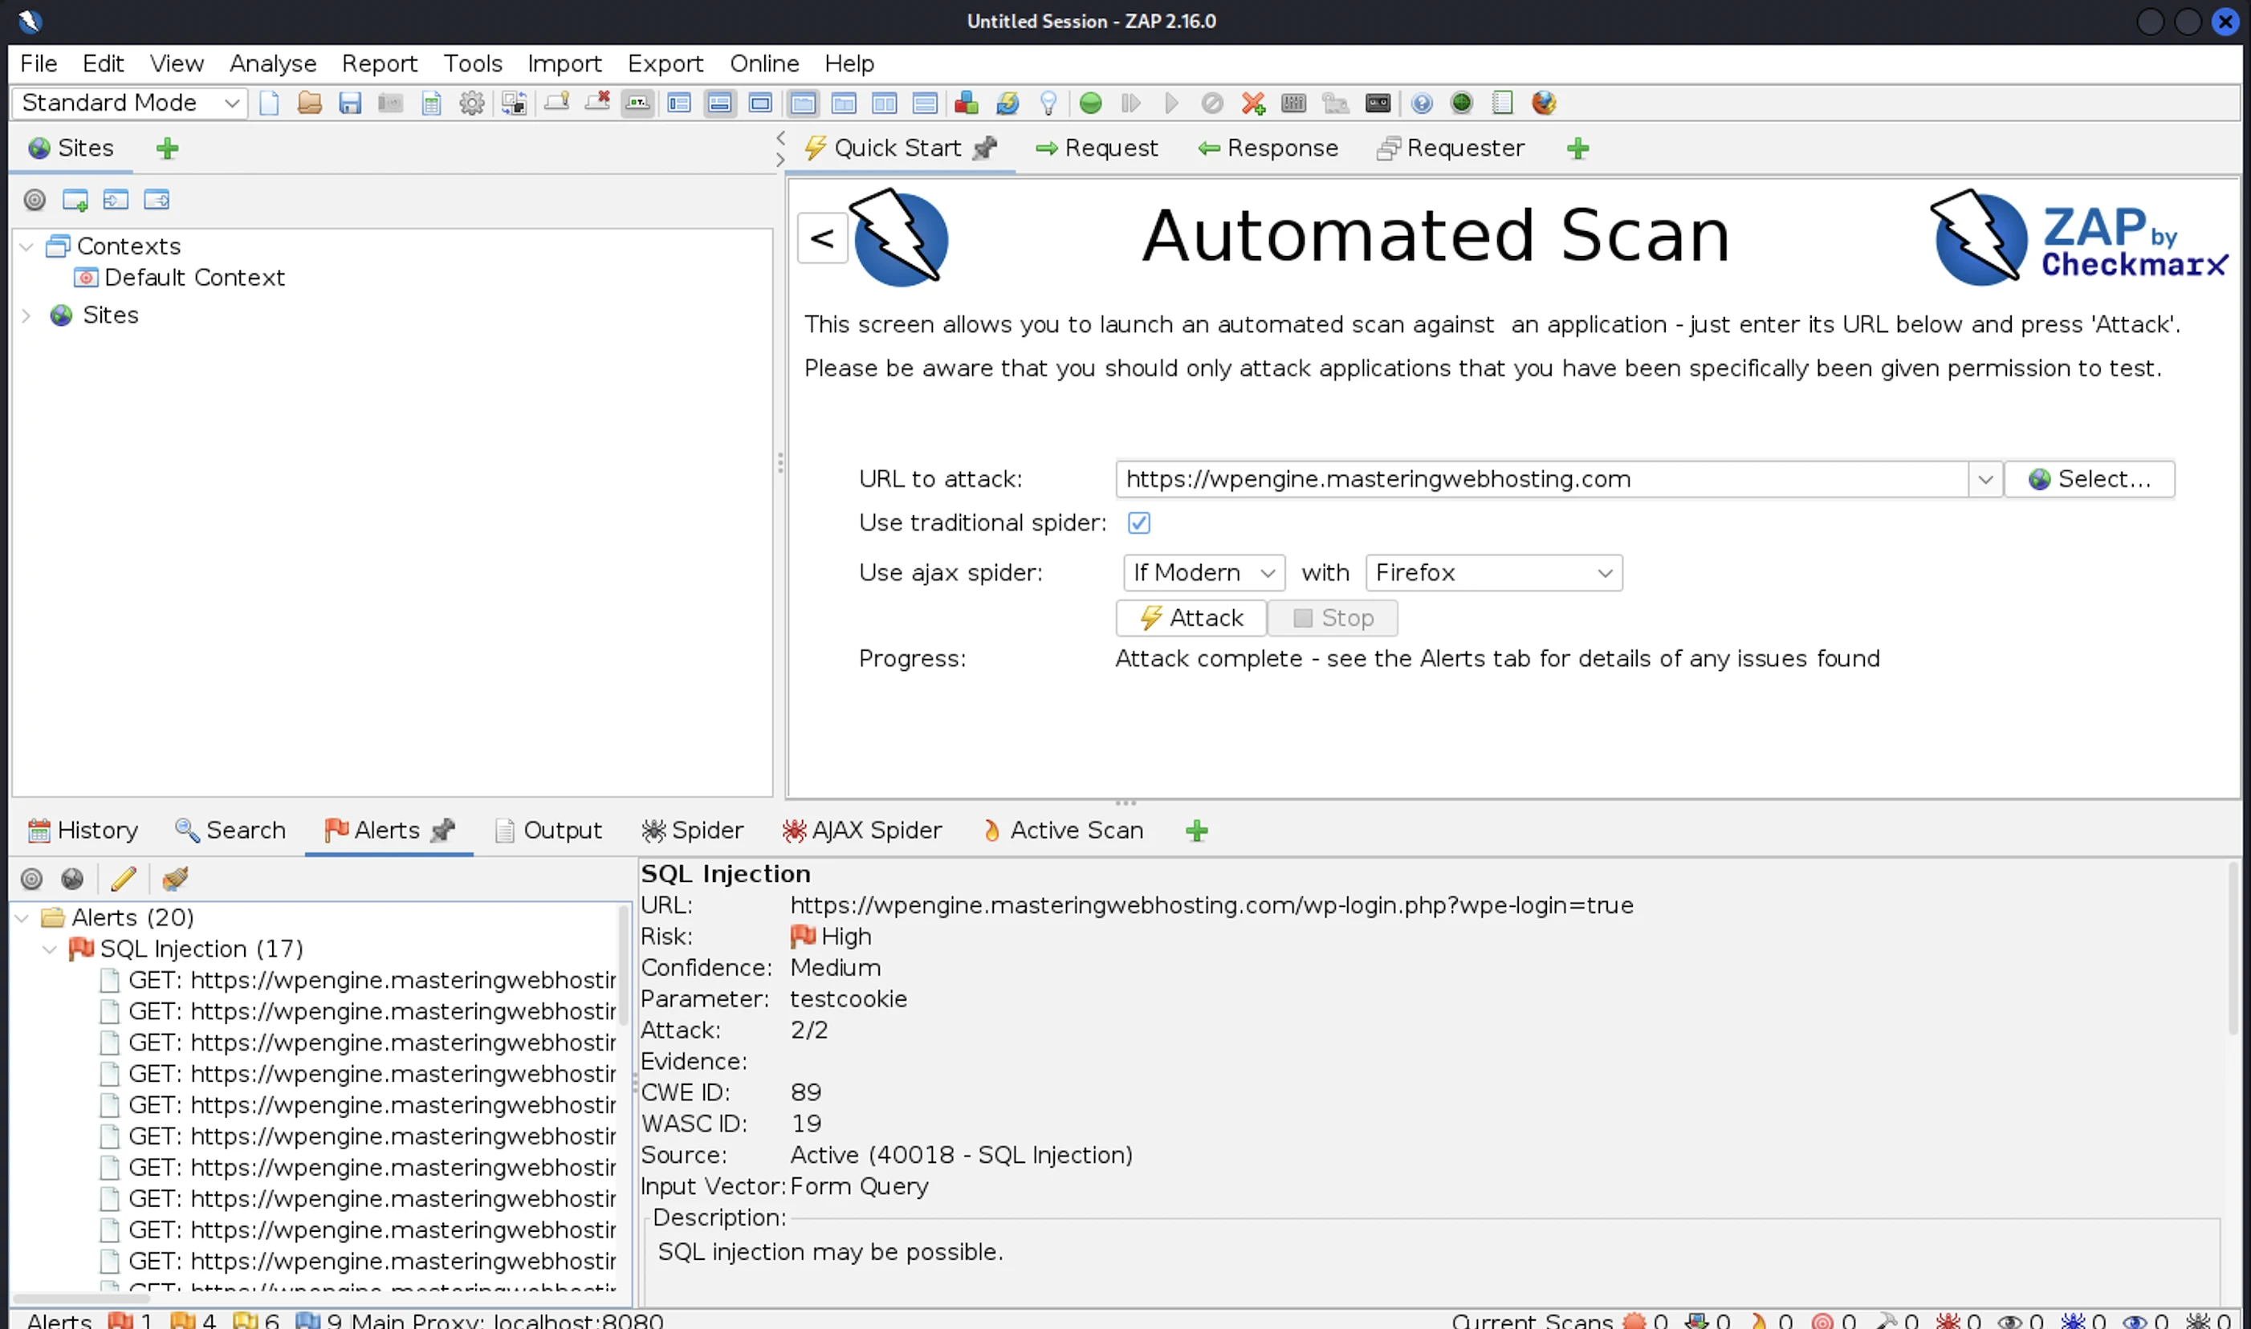Screen dimensions: 2251x1329
Task: Click the URL to attack input field
Action: click(x=1541, y=479)
